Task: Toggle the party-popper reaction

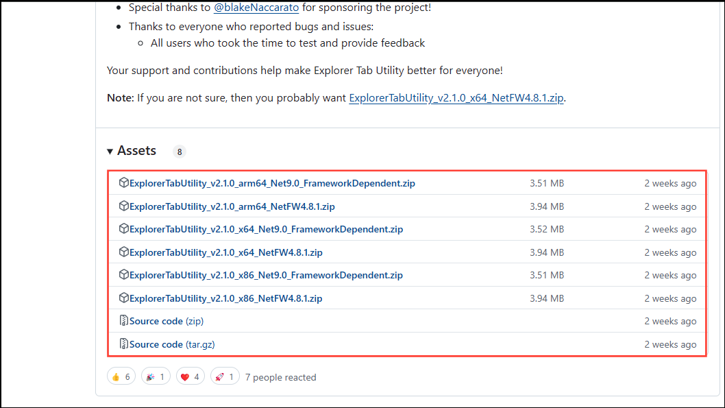Action: click(156, 376)
